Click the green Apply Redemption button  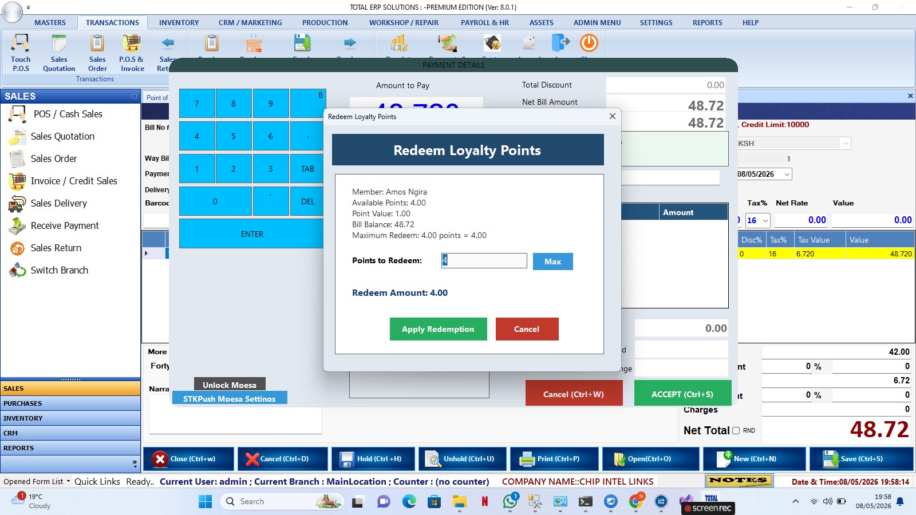pos(438,329)
